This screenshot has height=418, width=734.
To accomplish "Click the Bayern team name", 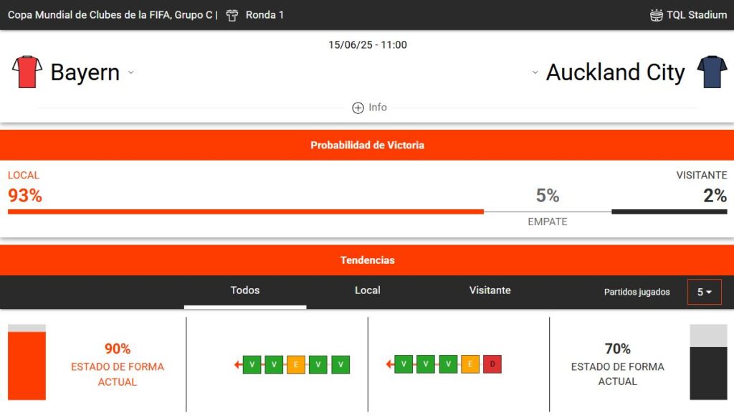I will click(x=85, y=72).
